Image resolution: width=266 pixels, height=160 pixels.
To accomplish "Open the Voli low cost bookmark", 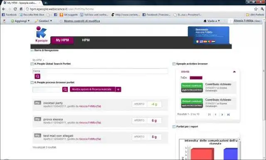I will click(x=94, y=15).
